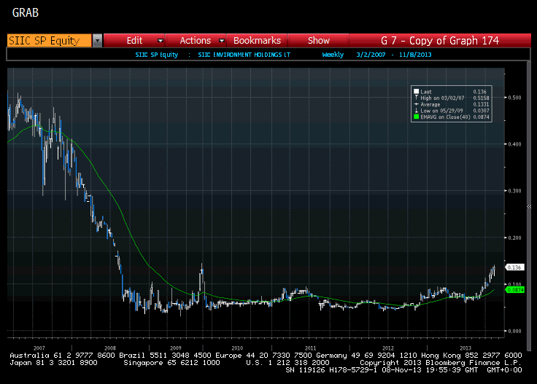Click the 2009 x-axis label
Image resolution: width=537 pixels, height=384 pixels.
point(175,348)
